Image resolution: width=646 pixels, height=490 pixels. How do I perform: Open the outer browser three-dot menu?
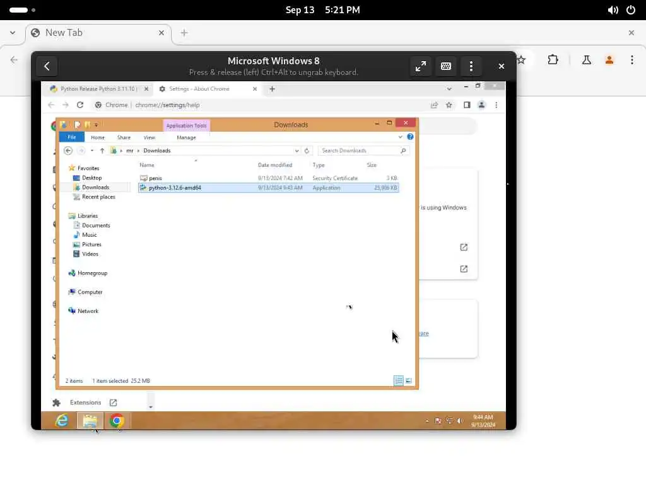click(x=632, y=60)
